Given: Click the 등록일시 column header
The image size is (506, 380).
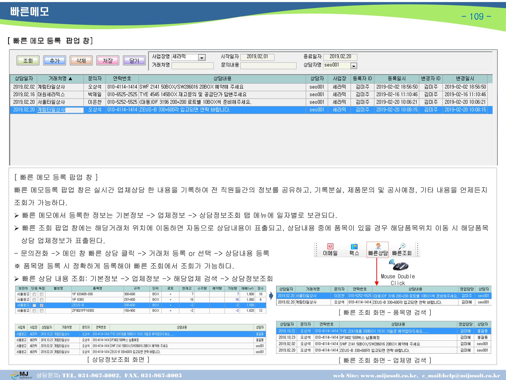Looking at the screenshot, I should pos(397,79).
